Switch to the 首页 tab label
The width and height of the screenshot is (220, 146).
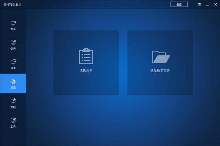tap(13, 29)
